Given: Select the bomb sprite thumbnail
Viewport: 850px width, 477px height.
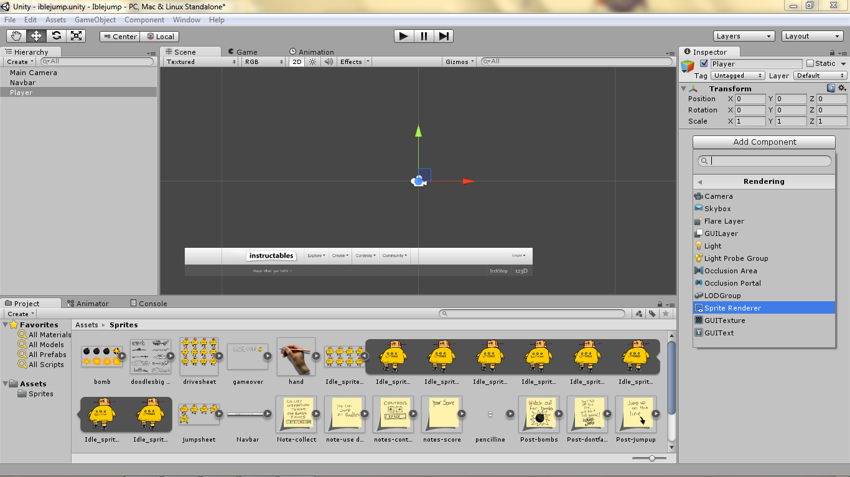Looking at the screenshot, I should pos(102,358).
